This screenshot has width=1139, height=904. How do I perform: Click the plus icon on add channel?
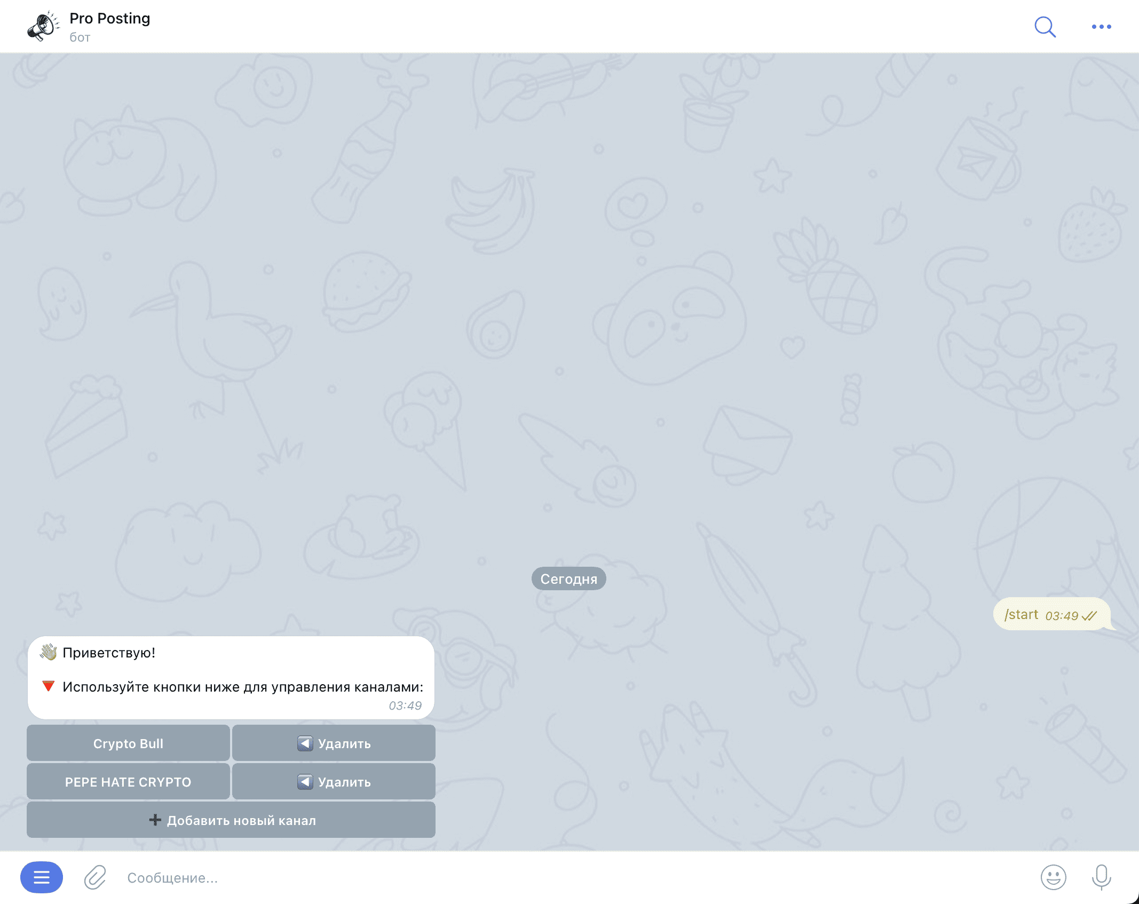(155, 820)
